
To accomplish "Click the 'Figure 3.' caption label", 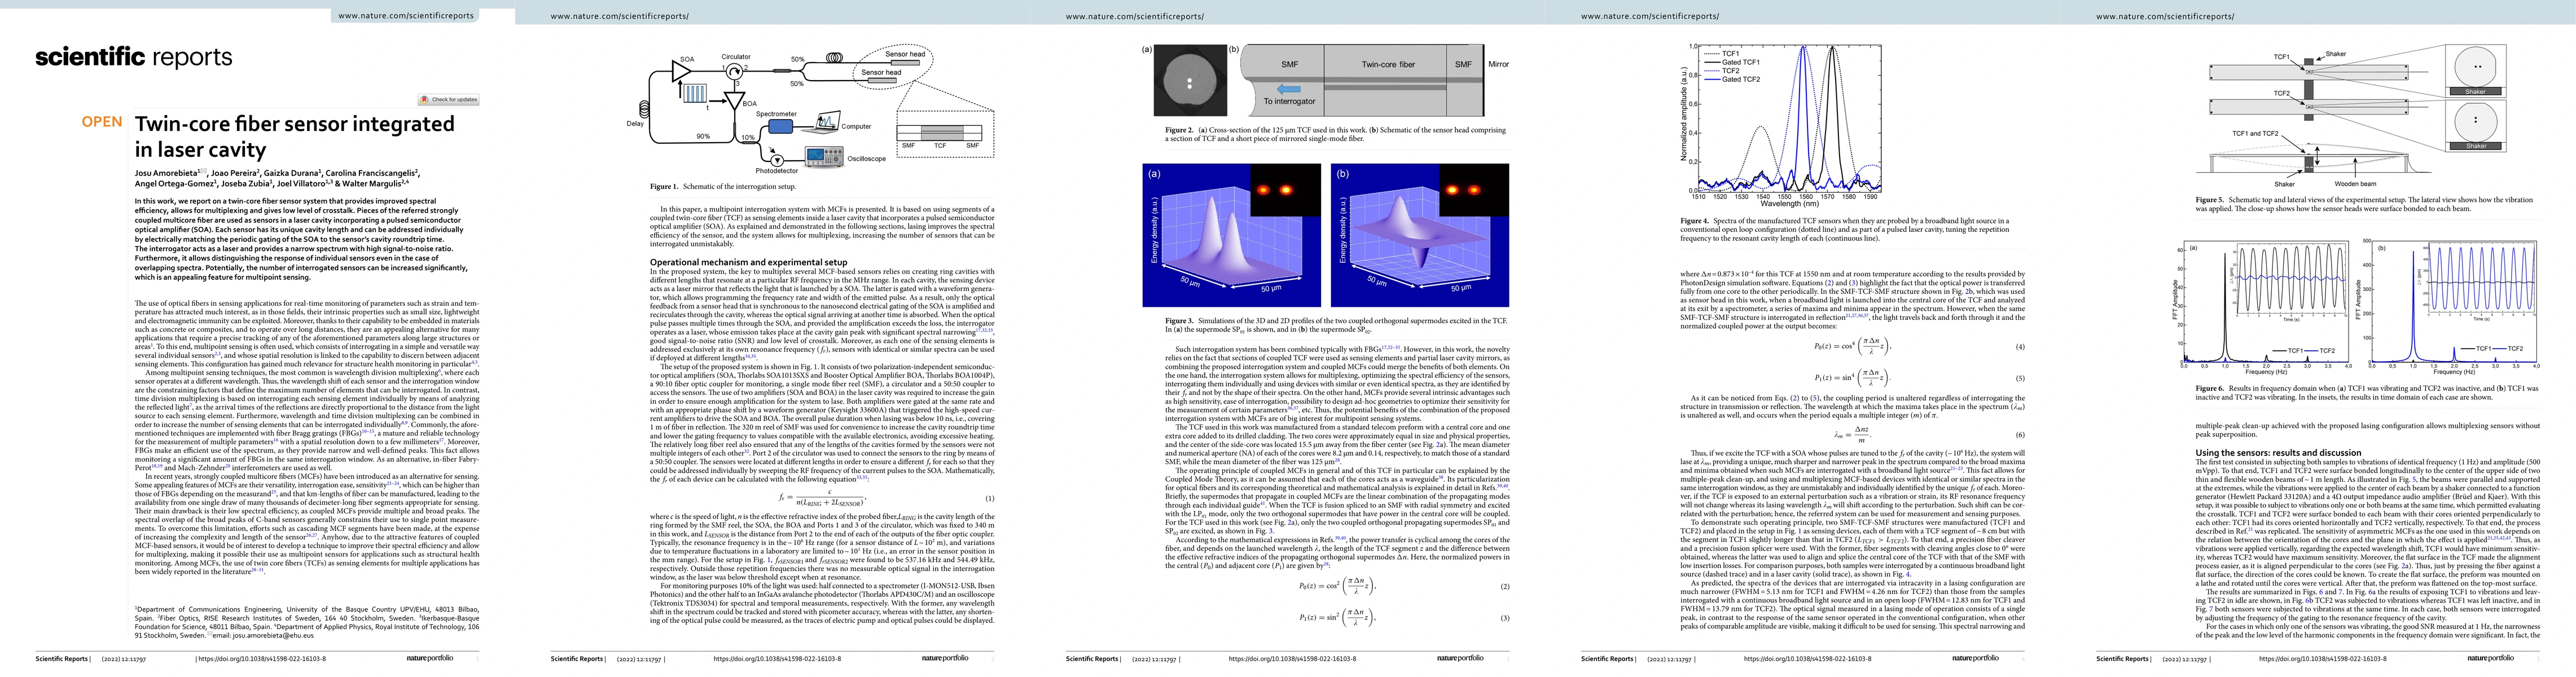I will 1179,321.
